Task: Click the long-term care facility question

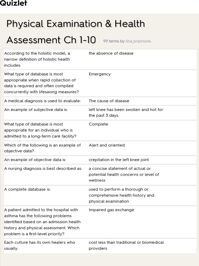Action: (x=40, y=130)
